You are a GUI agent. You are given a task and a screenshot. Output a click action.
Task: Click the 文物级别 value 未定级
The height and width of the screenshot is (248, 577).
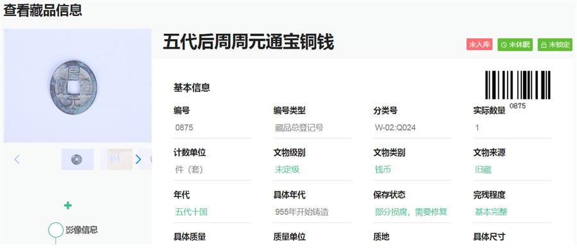tap(287, 170)
